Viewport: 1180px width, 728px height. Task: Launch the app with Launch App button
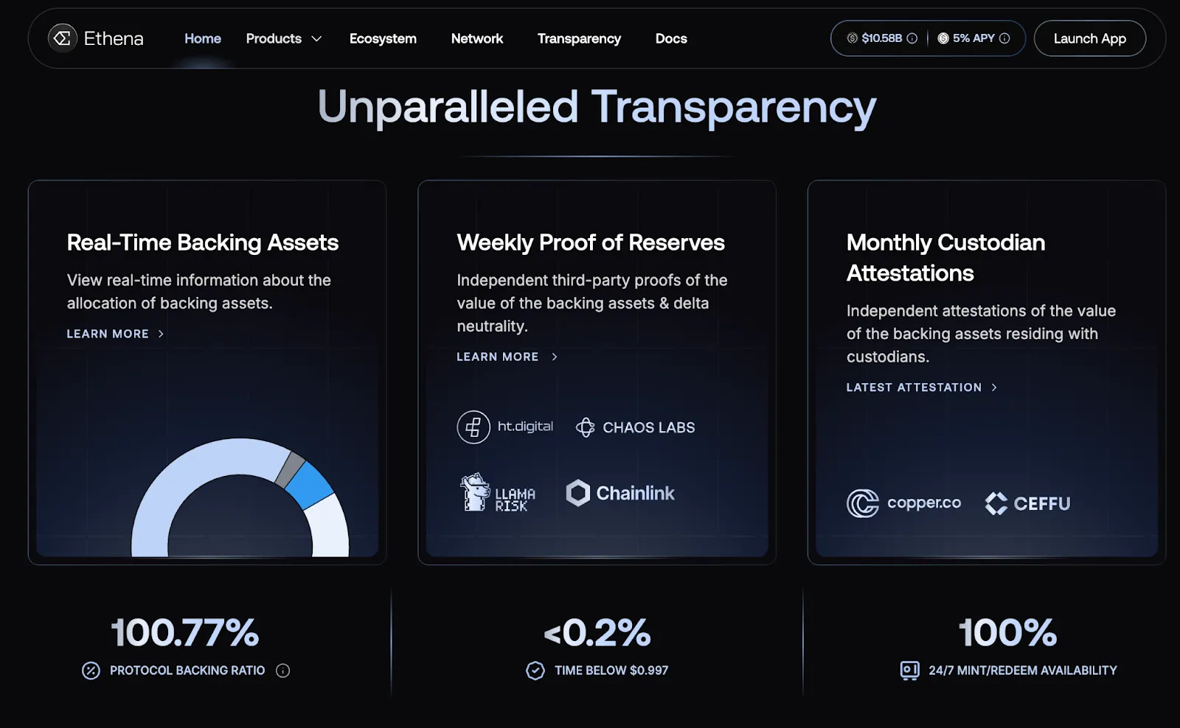[1089, 38]
